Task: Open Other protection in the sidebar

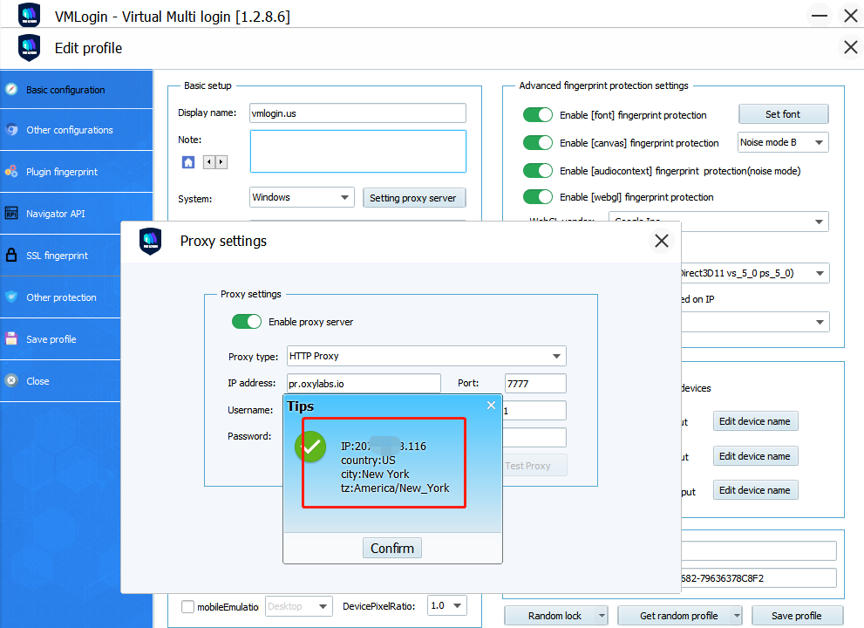Action: coord(61,297)
